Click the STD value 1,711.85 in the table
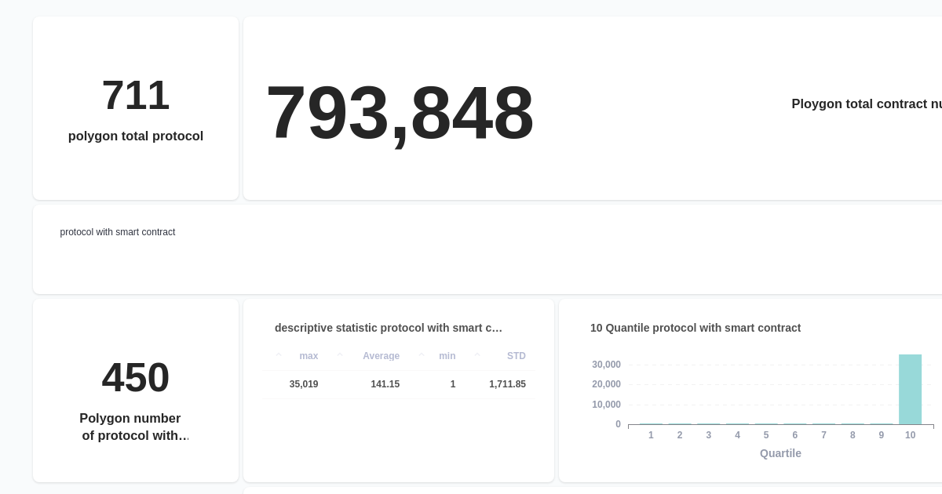The image size is (942, 494). click(507, 384)
